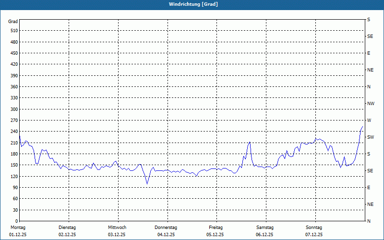Select the 510 value on the y-axis
This screenshot has width=384, height=240.
13,31
